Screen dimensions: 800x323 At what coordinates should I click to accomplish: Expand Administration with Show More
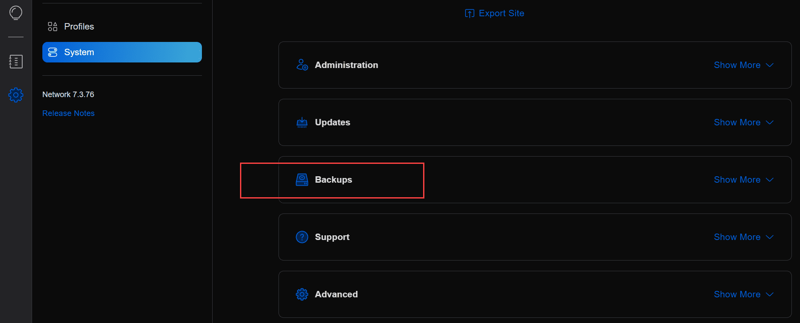click(x=744, y=65)
